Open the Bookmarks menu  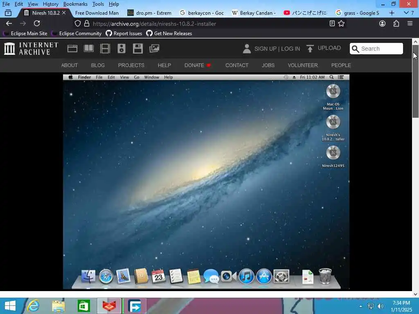(75, 4)
